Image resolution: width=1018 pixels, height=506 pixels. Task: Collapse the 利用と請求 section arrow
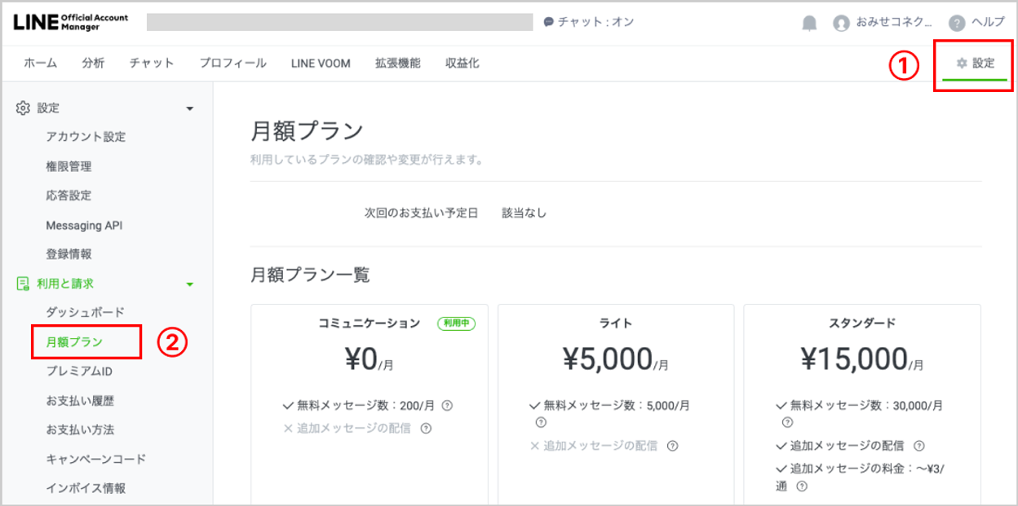click(190, 284)
